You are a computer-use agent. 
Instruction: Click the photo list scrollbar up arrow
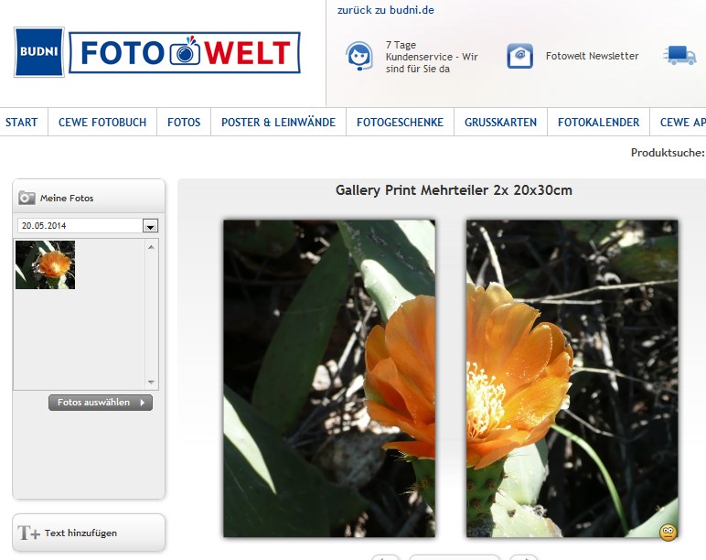click(x=151, y=247)
